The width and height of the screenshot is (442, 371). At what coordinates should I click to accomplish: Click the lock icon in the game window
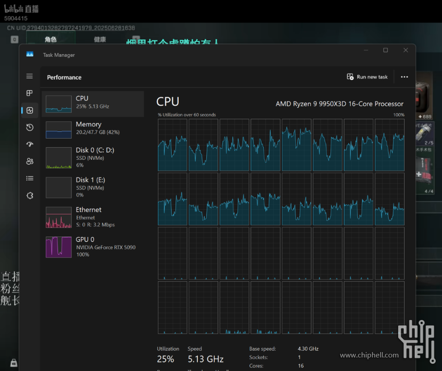click(14, 363)
